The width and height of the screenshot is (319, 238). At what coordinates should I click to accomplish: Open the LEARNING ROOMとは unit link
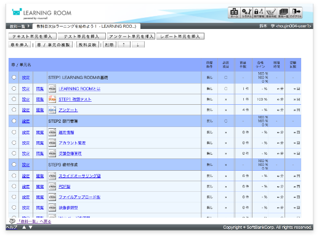tap(79, 89)
